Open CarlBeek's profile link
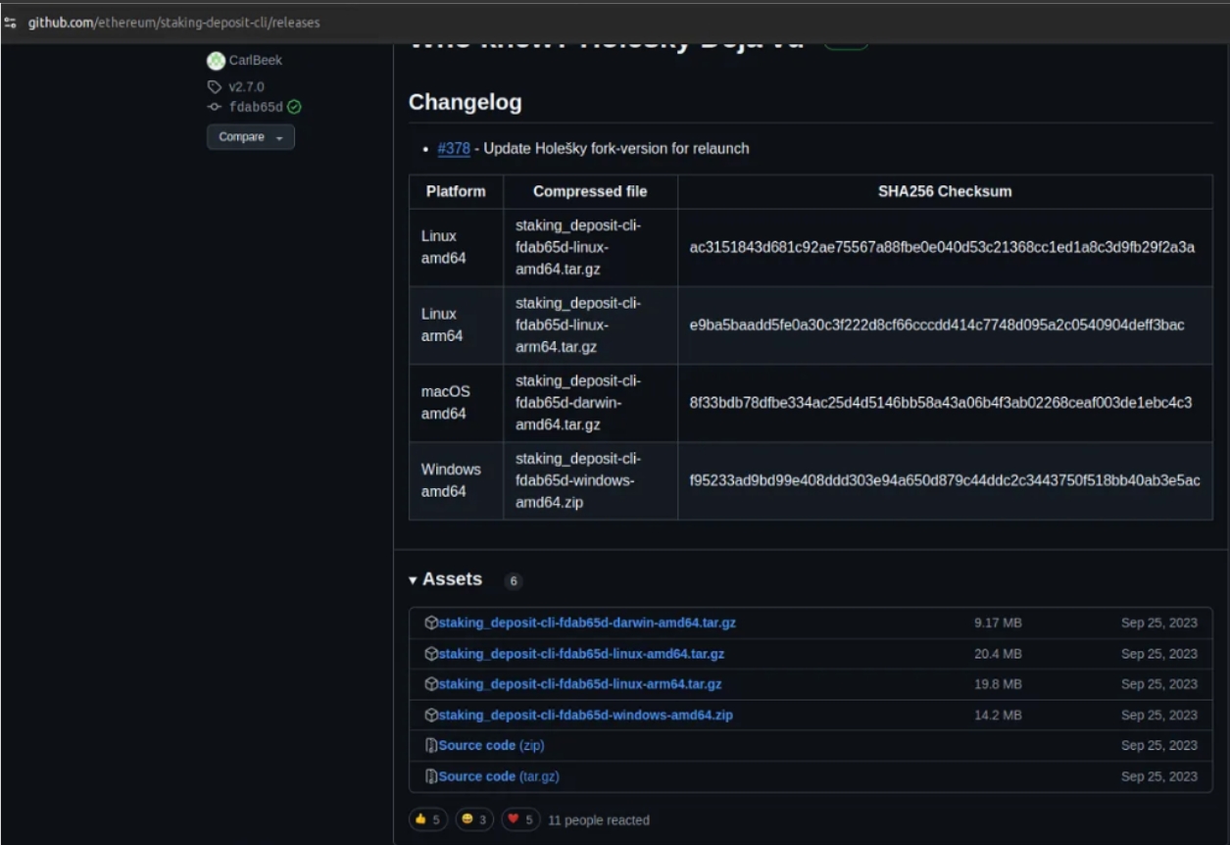Image resolution: width=1230 pixels, height=845 pixels. [255, 61]
